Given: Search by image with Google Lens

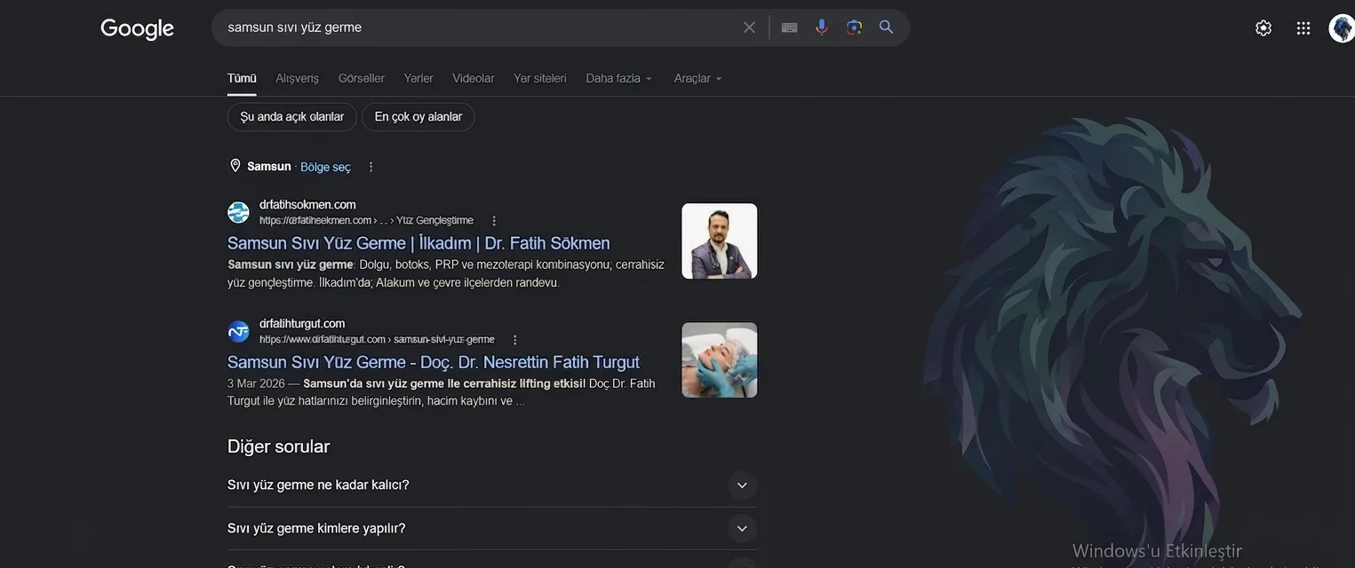Looking at the screenshot, I should point(854,28).
